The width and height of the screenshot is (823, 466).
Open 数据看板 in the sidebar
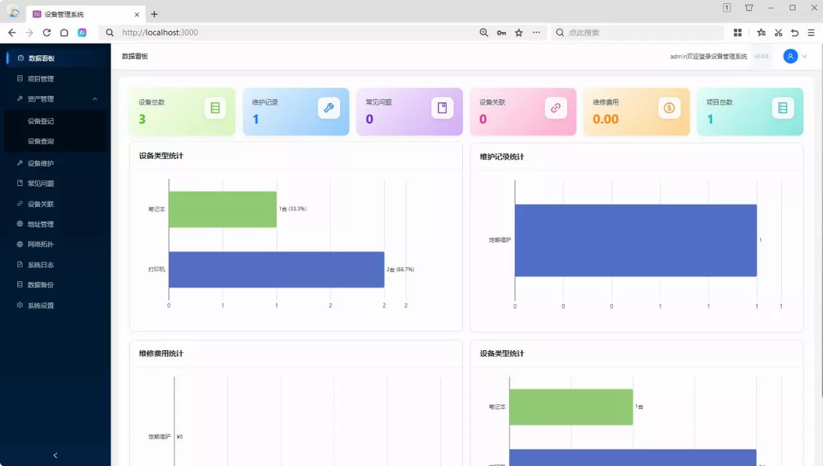pyautogui.click(x=55, y=58)
